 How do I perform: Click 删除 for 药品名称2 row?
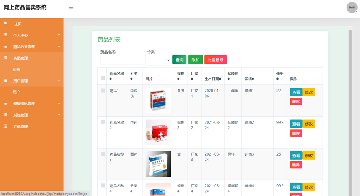click(x=296, y=133)
